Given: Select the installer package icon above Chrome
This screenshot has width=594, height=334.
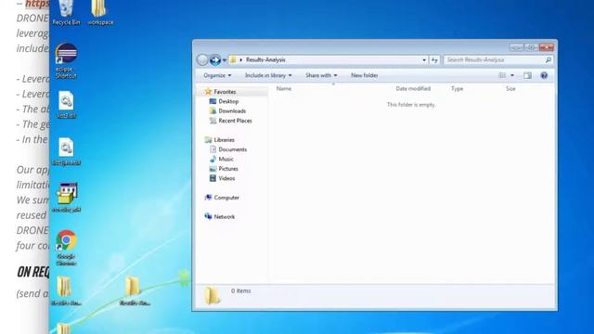Looking at the screenshot, I should pos(67,197).
